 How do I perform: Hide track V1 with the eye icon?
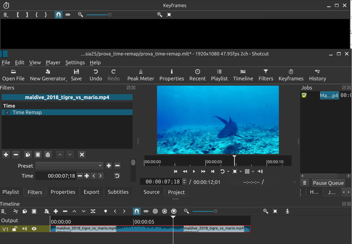click(34, 229)
